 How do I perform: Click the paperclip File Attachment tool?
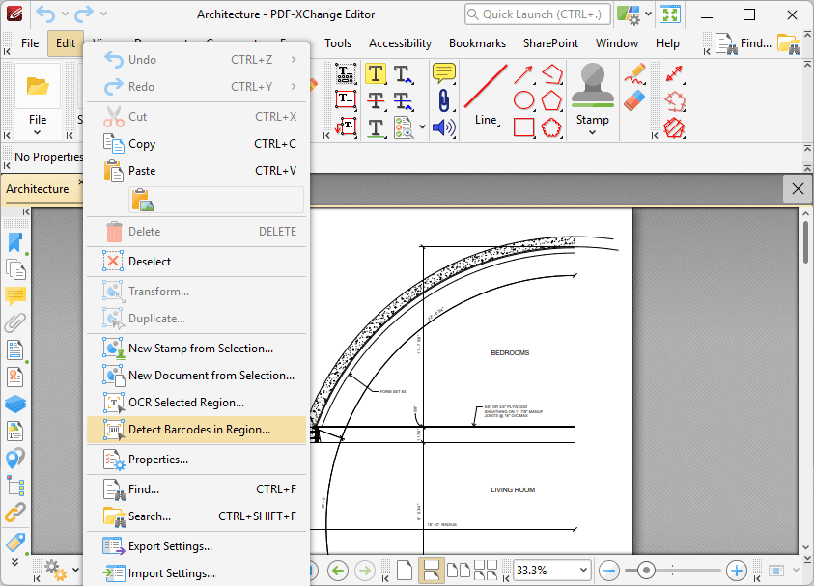pyautogui.click(x=443, y=100)
